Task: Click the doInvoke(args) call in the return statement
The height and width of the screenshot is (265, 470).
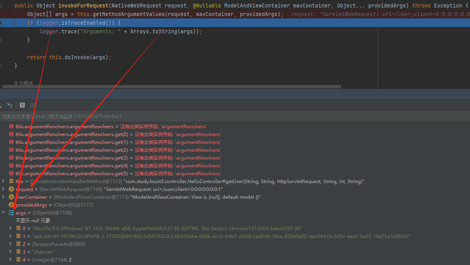Action: click(x=86, y=57)
